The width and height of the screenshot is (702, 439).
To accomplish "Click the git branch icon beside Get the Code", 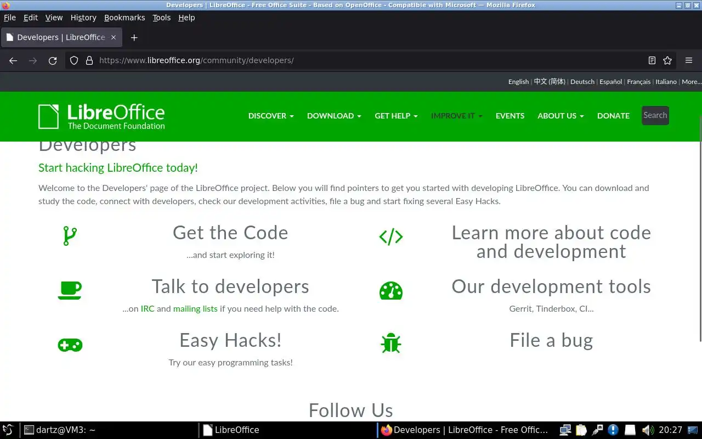I will tap(70, 236).
